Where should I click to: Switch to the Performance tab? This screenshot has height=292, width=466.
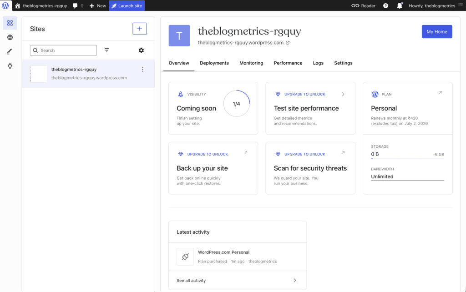[x=288, y=63]
